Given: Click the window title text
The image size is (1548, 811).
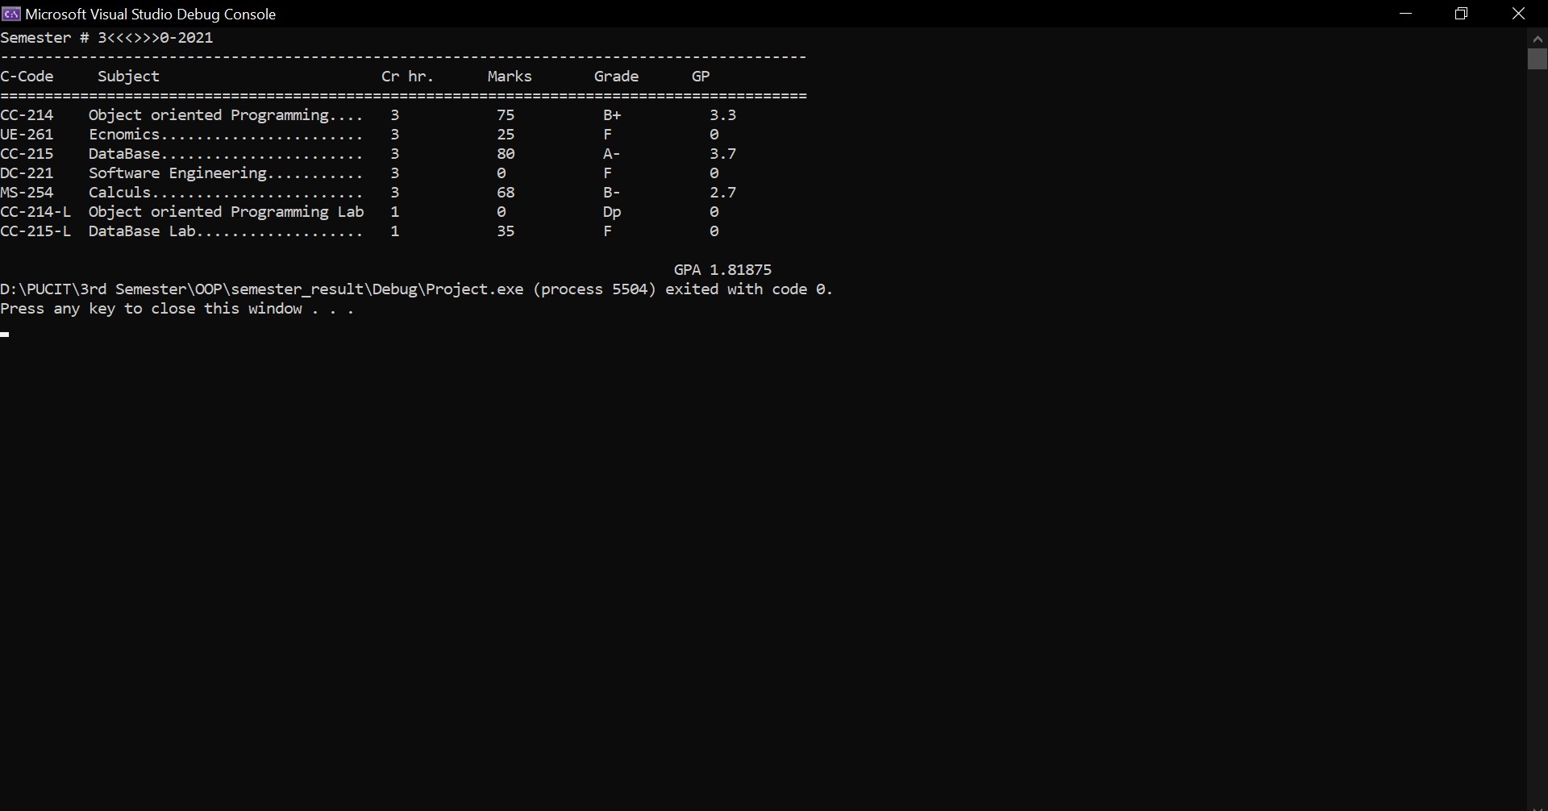Looking at the screenshot, I should [x=151, y=15].
